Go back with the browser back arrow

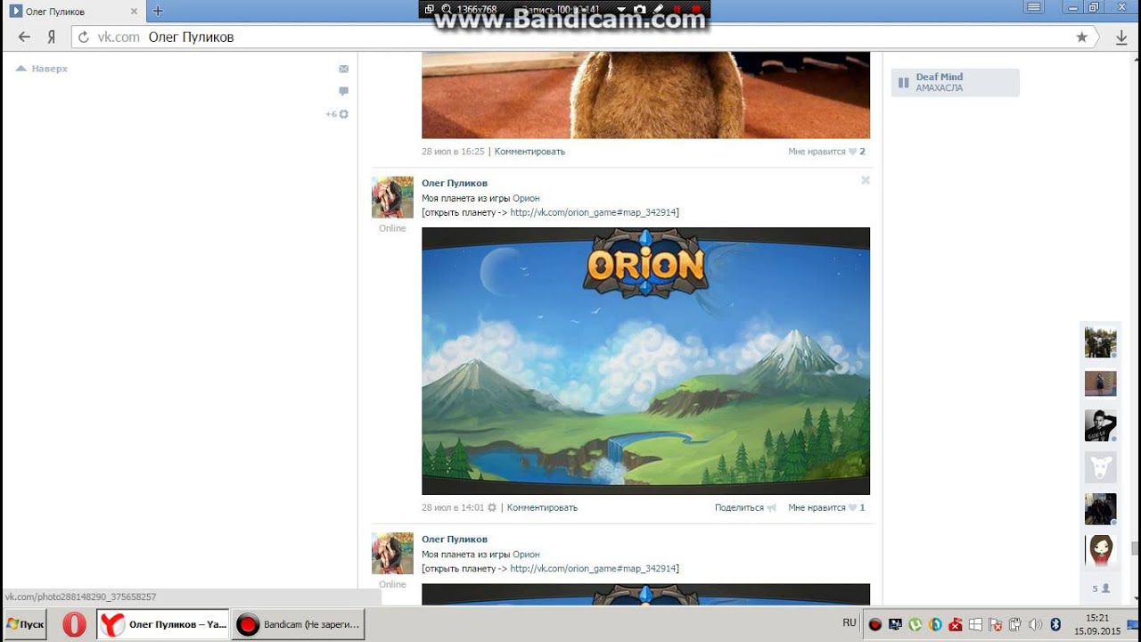(25, 37)
